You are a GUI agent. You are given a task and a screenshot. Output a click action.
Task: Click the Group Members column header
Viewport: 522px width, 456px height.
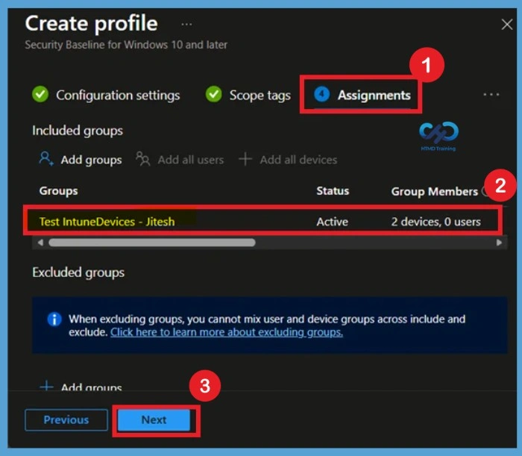(x=435, y=192)
